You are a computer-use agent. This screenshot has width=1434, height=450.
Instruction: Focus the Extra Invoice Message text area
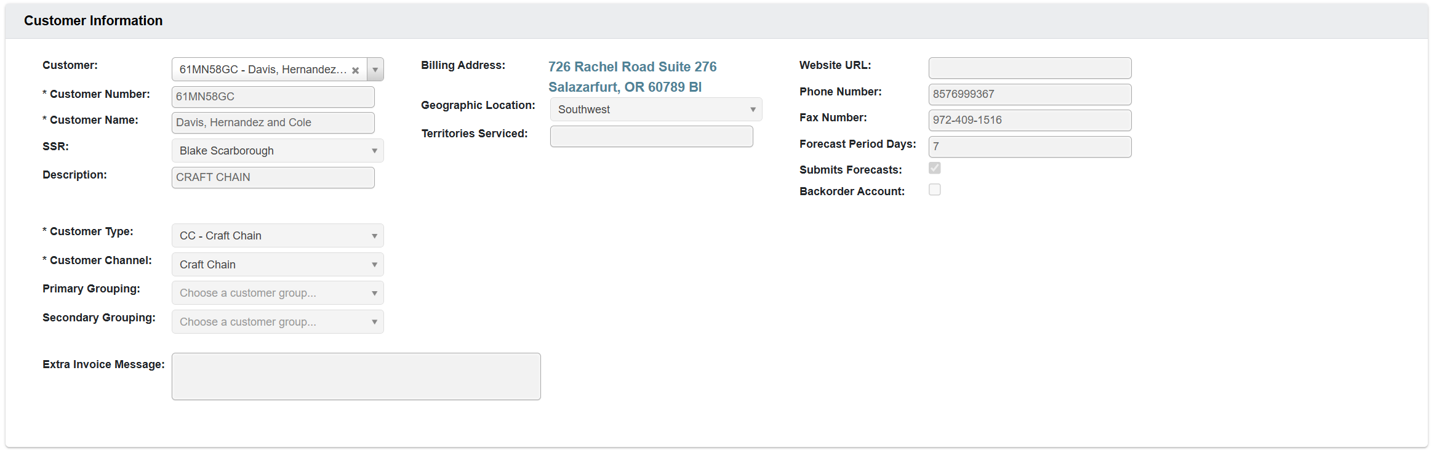[x=356, y=376]
